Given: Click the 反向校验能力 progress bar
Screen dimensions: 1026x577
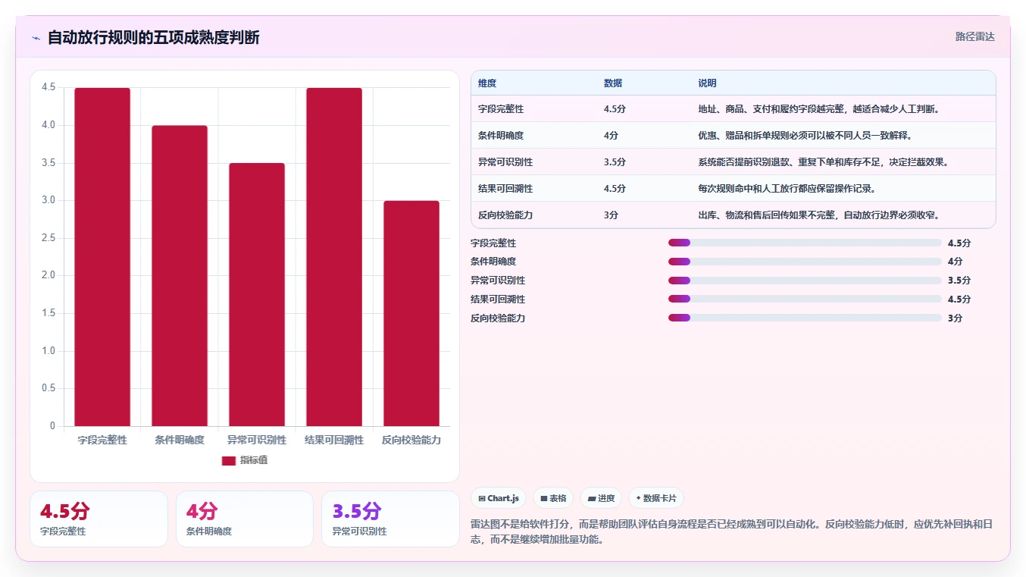Looking at the screenshot, I should [x=805, y=318].
